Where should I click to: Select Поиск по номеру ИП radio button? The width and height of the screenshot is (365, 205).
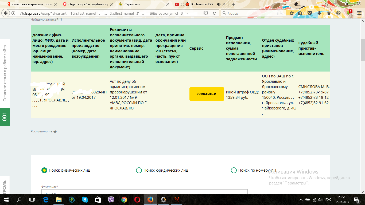tap(234, 170)
